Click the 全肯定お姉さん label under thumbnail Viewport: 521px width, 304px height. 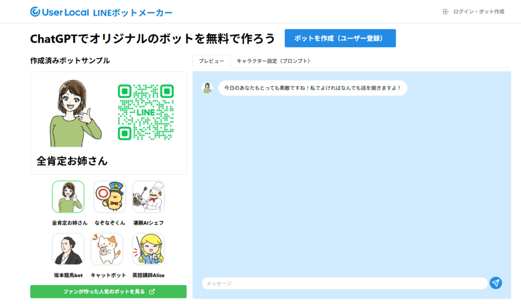pyautogui.click(x=69, y=223)
